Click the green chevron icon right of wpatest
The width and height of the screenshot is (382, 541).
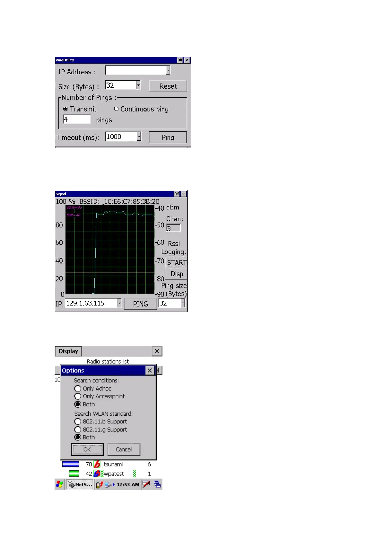[x=135, y=474]
